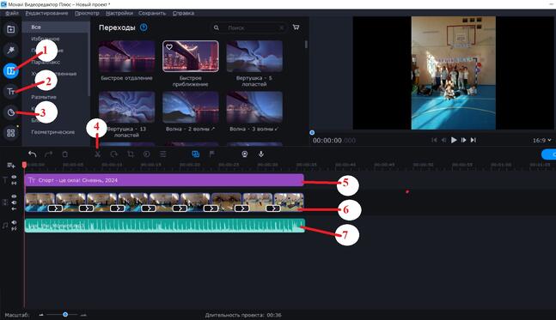The image size is (556, 320).
Task: Open the Справка menu
Action: (x=183, y=13)
